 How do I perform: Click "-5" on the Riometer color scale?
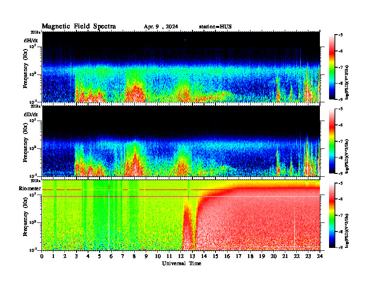(x=341, y=183)
